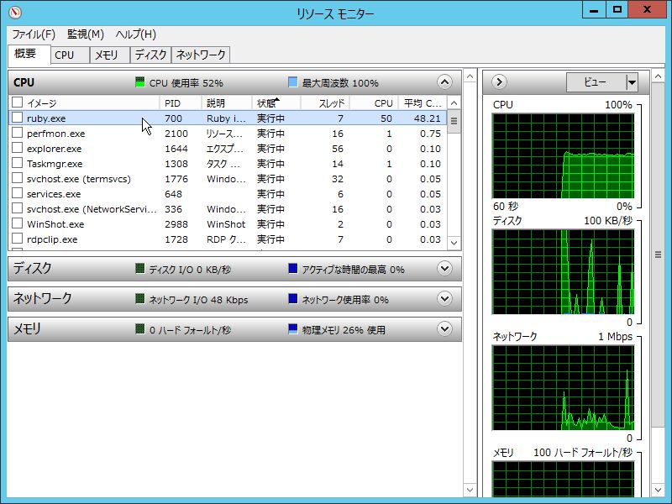672x504 pixels.
Task: Click blue 物理メモリ legend square
Action: coord(292,329)
